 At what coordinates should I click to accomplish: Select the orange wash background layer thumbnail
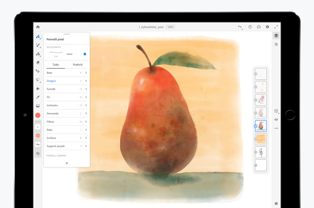click(x=261, y=139)
